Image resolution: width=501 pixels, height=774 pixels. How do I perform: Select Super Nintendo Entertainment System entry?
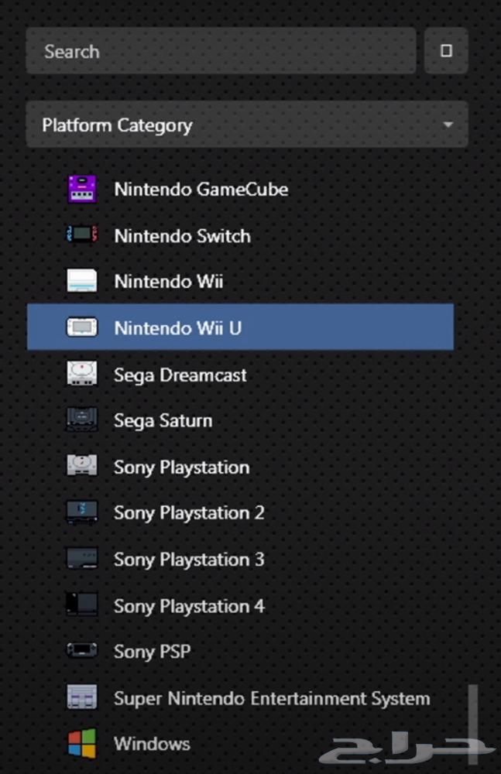(x=271, y=698)
